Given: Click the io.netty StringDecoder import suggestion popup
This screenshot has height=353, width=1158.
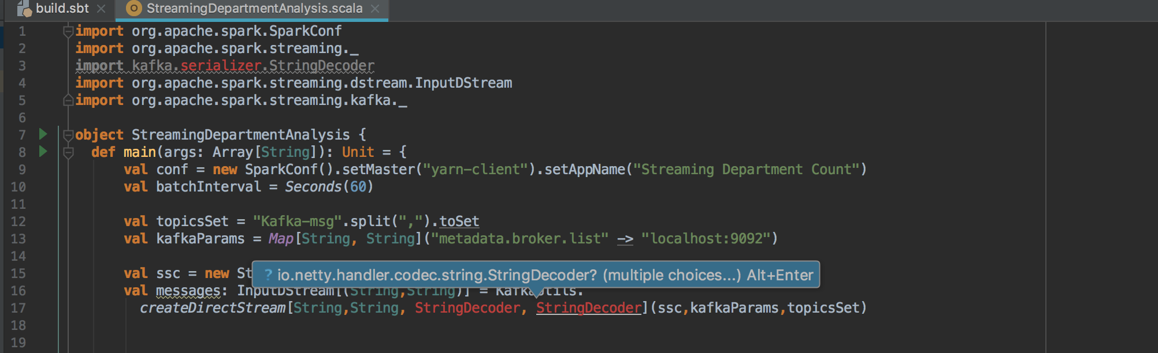Looking at the screenshot, I should [x=535, y=275].
